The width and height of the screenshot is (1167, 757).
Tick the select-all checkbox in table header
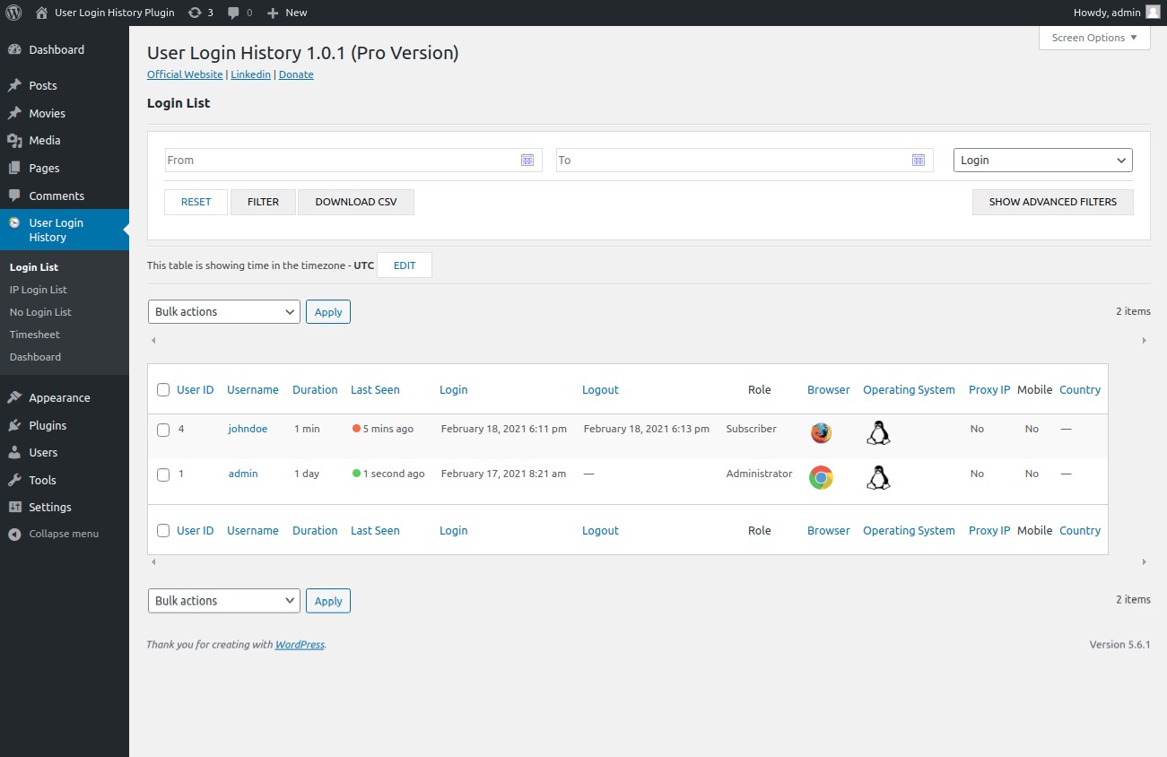[163, 389]
